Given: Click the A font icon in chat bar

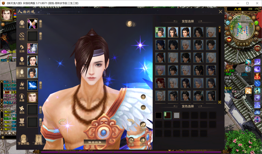Looking at the screenshot, I should tap(6, 133).
